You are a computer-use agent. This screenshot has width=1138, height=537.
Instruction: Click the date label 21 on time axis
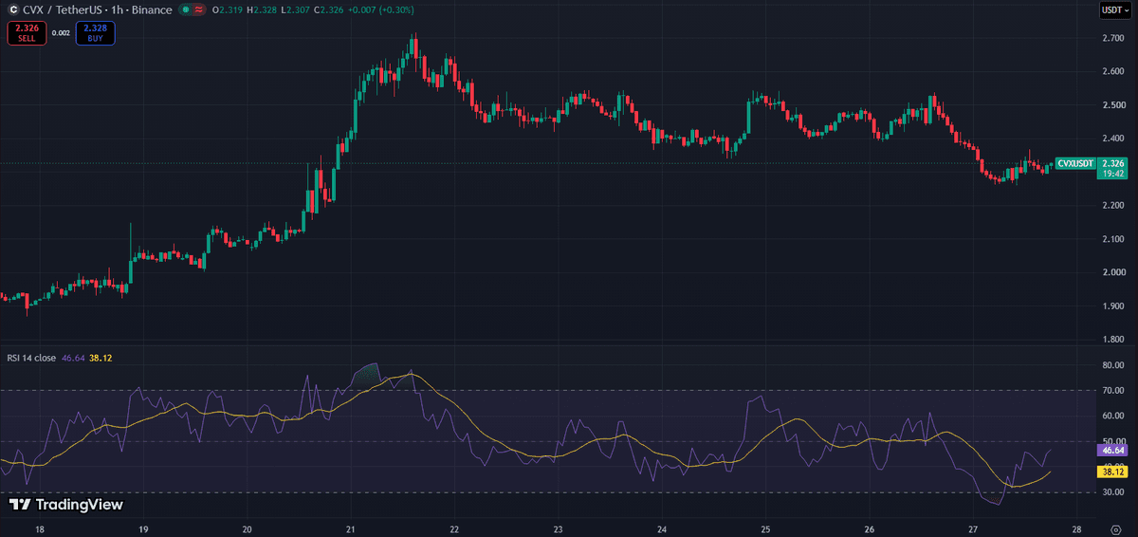(x=350, y=529)
